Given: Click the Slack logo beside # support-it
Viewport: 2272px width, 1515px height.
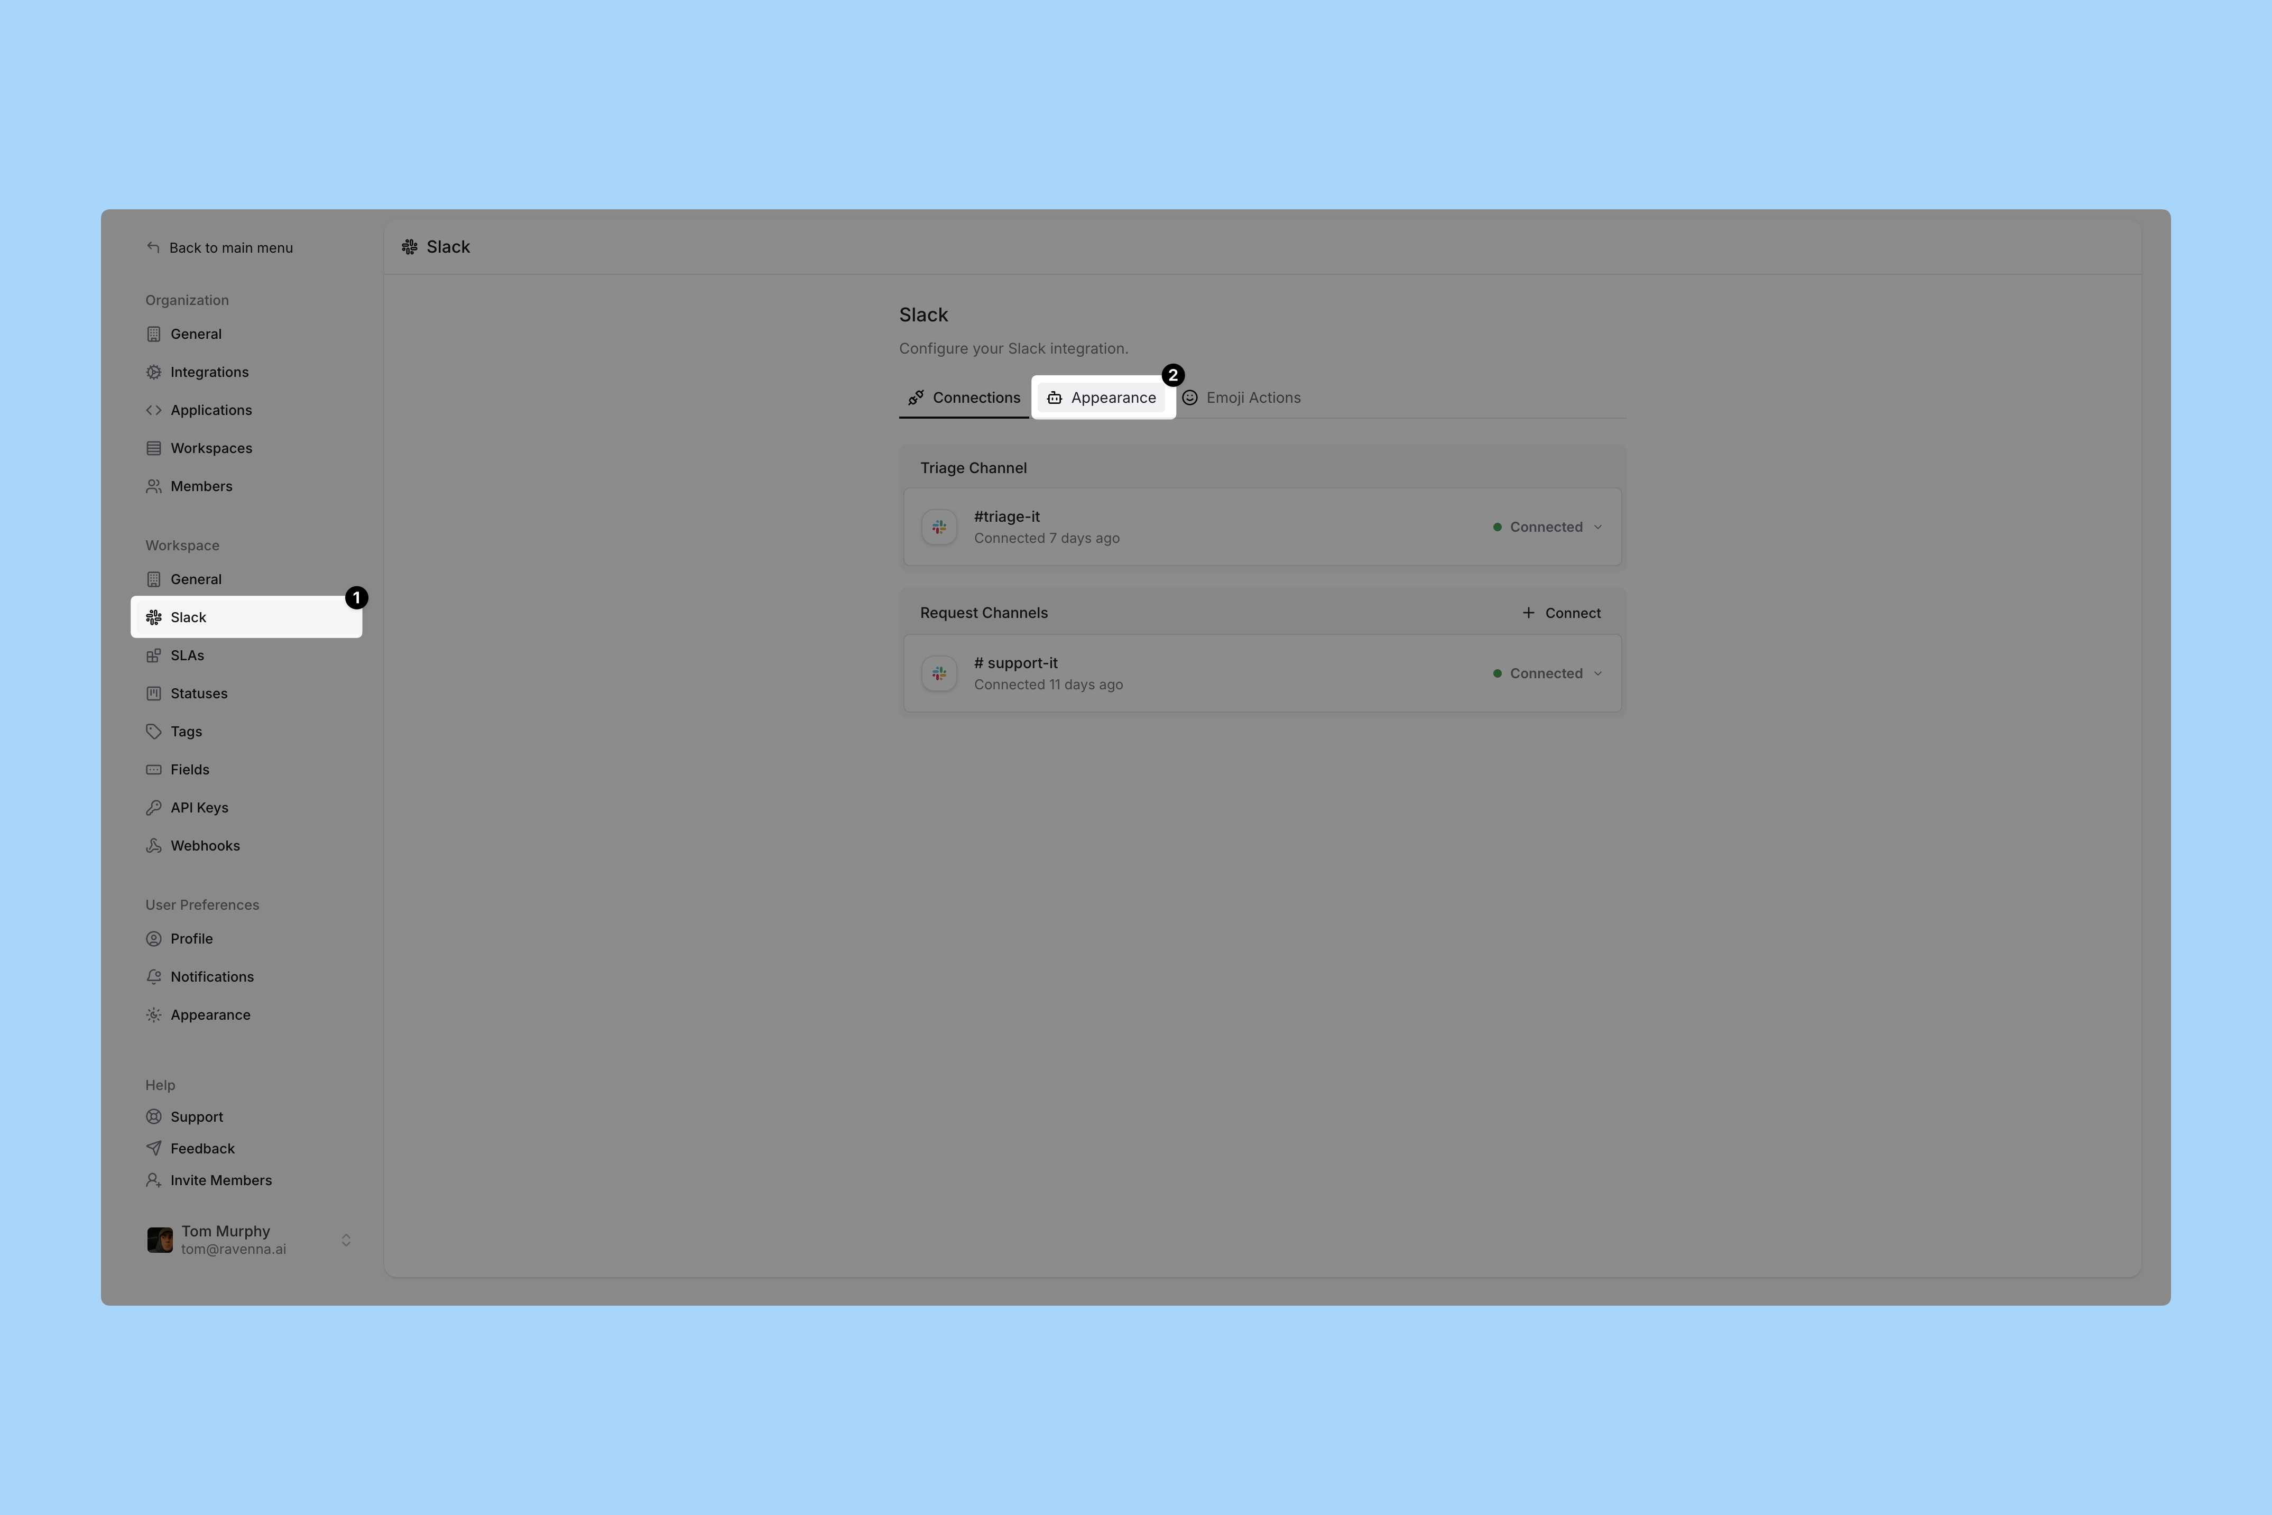Looking at the screenshot, I should (939, 673).
